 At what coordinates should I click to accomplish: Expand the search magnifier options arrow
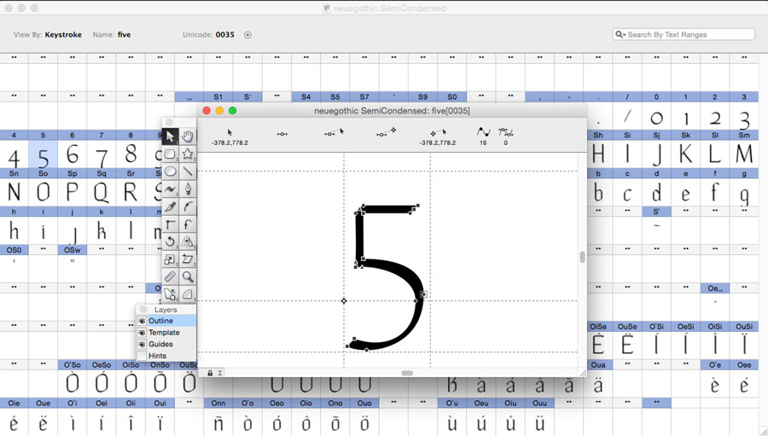tap(620, 35)
